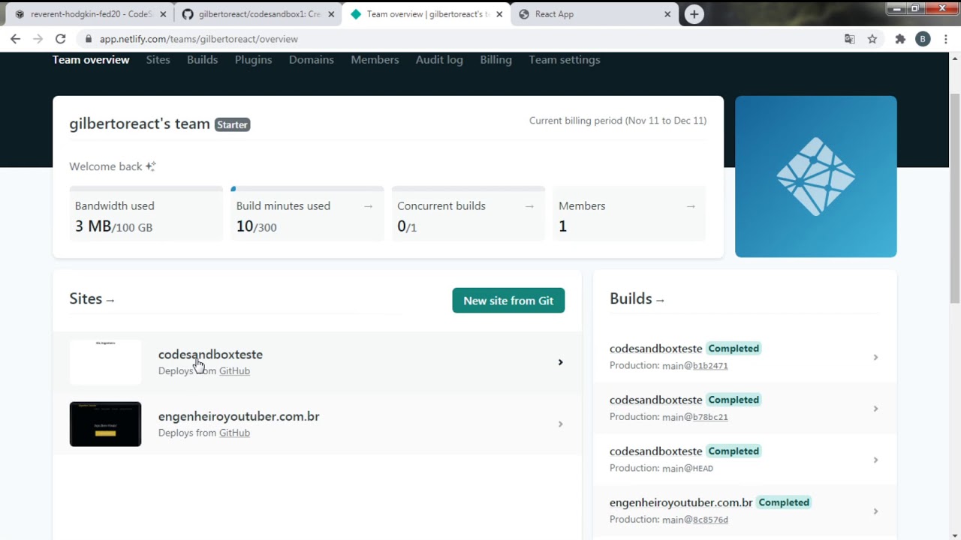Open the translate page icon
The image size is (961, 540).
click(x=850, y=39)
